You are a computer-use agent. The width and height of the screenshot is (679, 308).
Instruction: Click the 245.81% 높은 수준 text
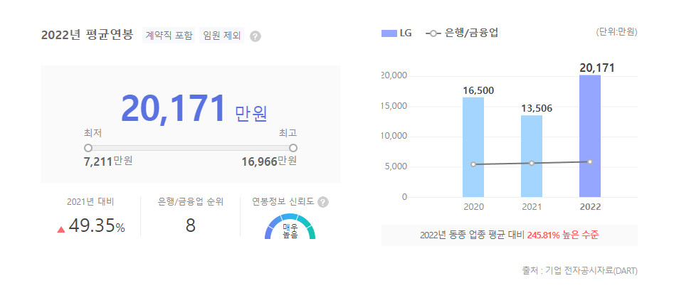click(x=563, y=235)
